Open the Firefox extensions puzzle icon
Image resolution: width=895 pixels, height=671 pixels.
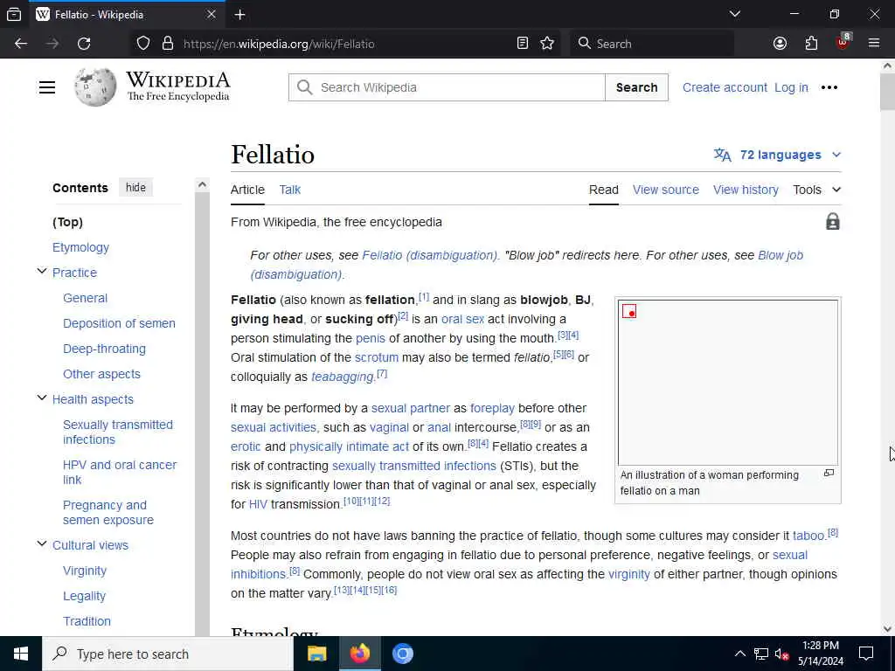coord(811,44)
